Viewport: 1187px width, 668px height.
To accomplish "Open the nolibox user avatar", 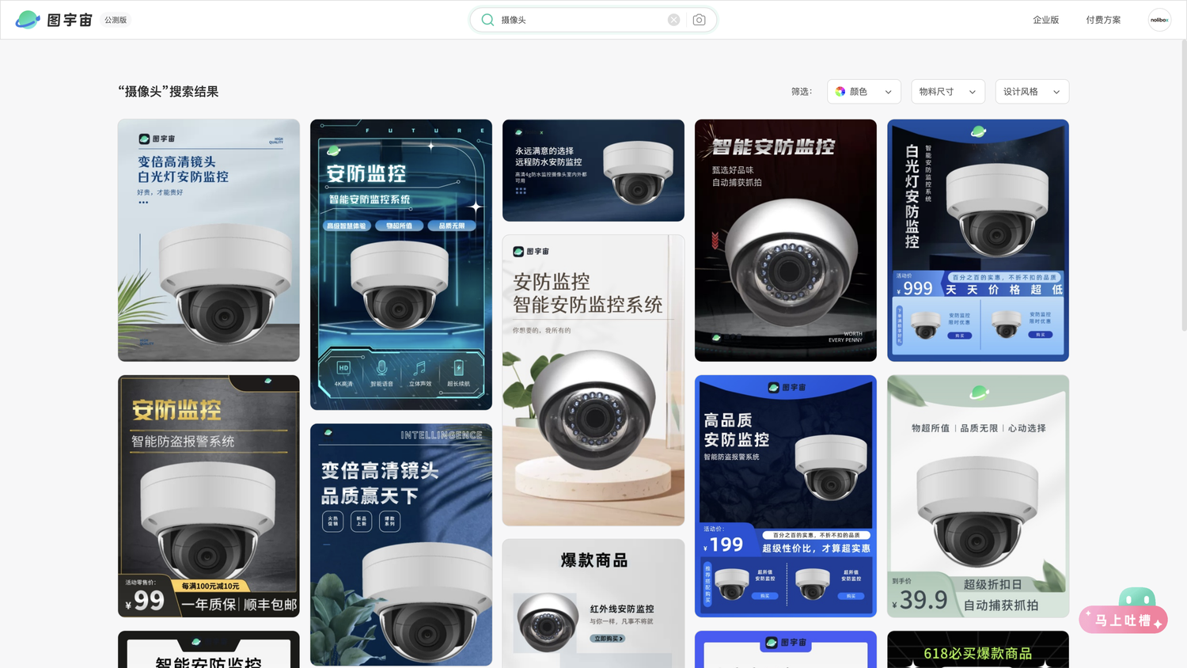I will (1159, 20).
